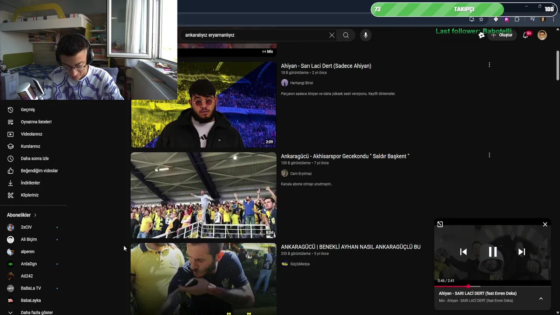The height and width of the screenshot is (315, 560).
Task: Show more subscriptions with Daha fazla göster
Action: click(x=37, y=312)
